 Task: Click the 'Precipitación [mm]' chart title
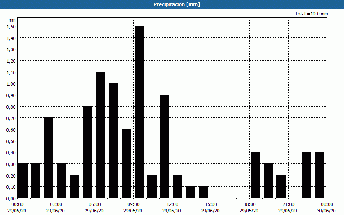[177, 4]
